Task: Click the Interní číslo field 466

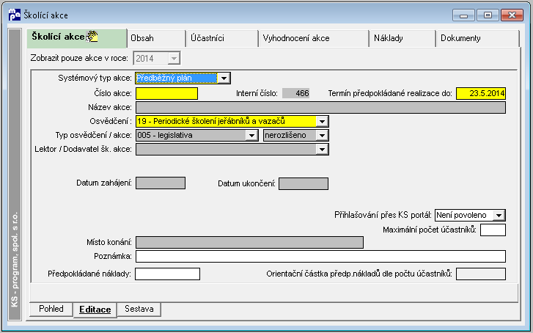Action: click(295, 93)
